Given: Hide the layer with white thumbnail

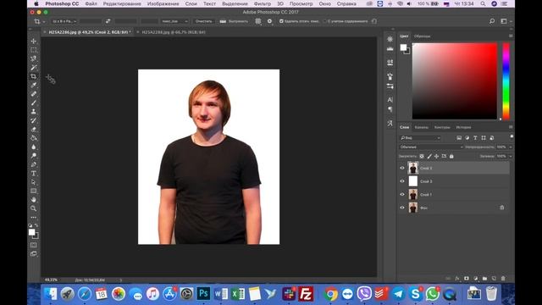Looking at the screenshot, I should click(402, 181).
